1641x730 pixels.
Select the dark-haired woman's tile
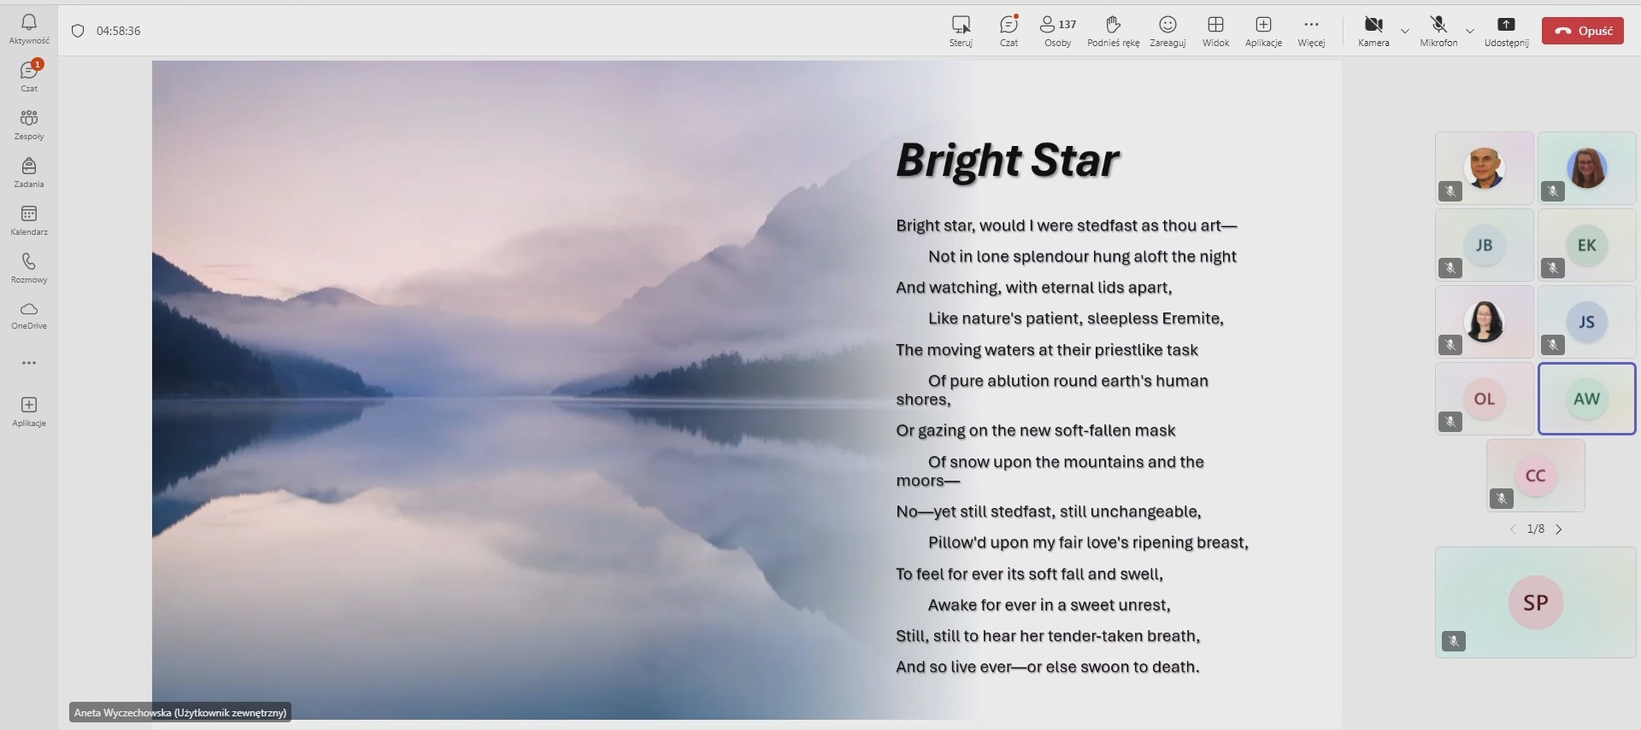point(1485,322)
